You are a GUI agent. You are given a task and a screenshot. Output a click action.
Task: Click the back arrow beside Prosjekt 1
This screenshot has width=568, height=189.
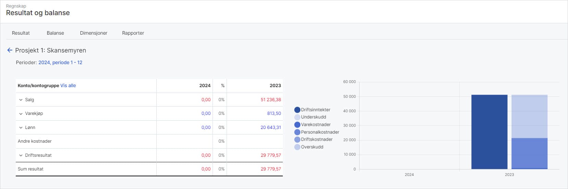10,50
